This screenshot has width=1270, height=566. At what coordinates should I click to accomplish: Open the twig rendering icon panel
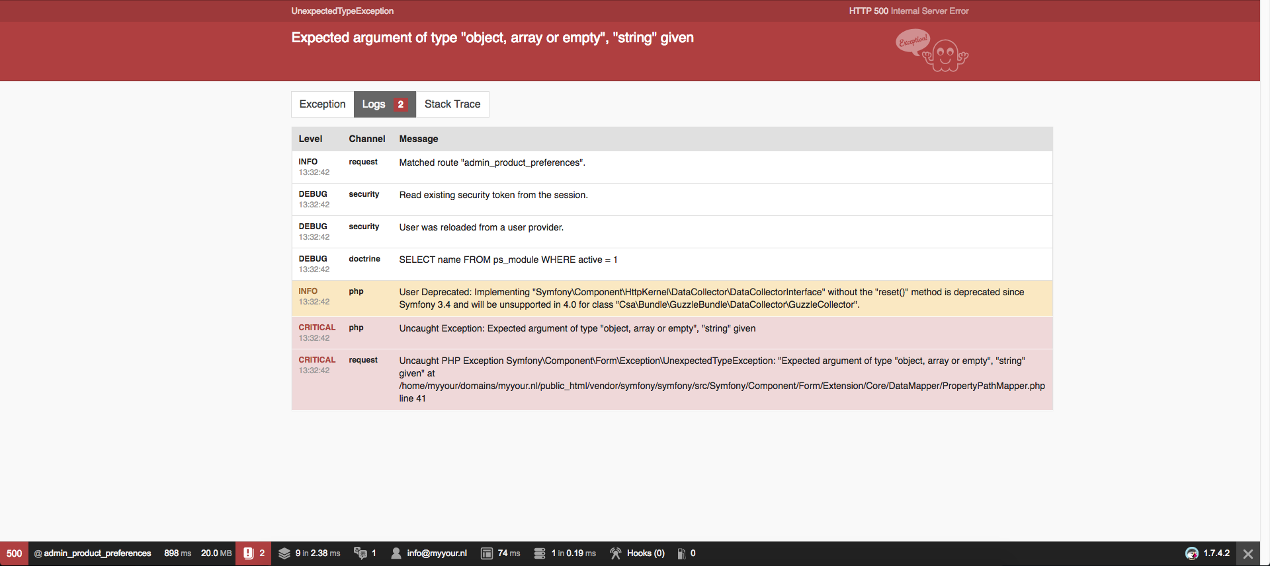(x=487, y=553)
